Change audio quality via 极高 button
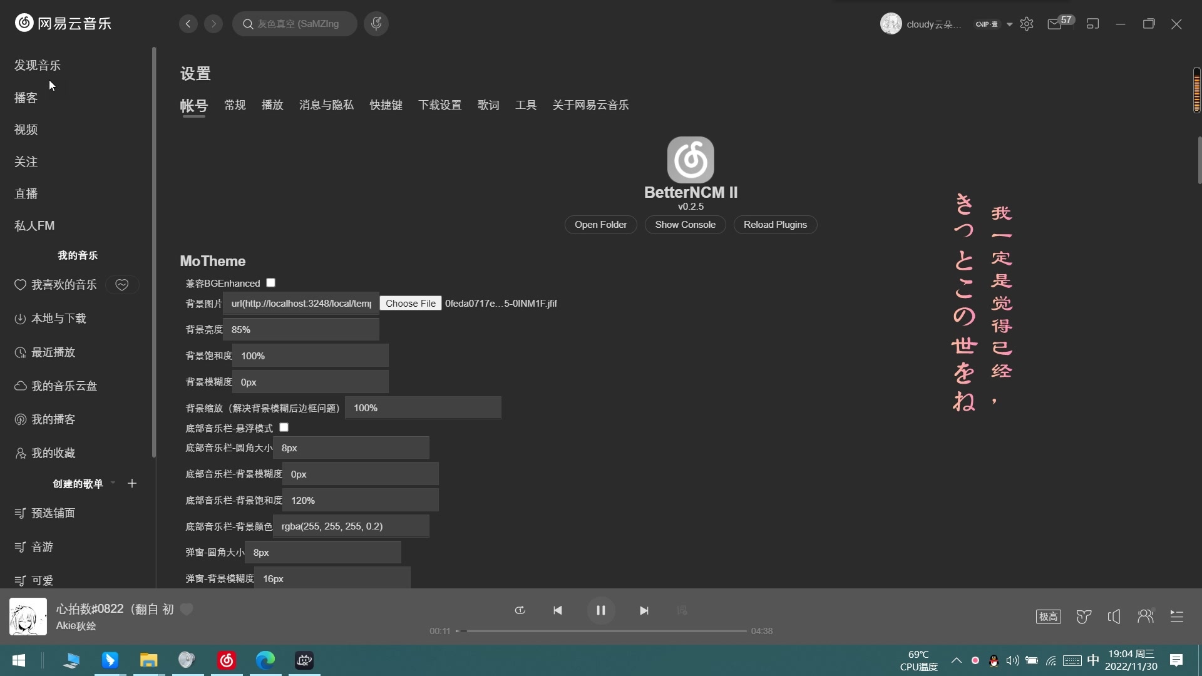 (x=1049, y=617)
